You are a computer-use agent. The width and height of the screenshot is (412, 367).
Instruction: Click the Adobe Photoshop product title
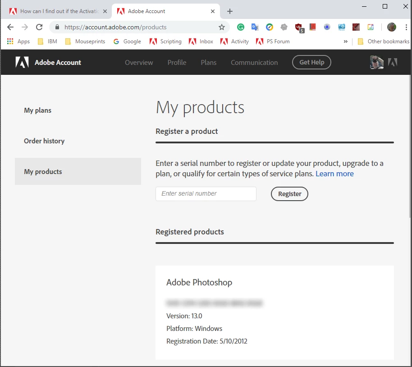(x=199, y=282)
